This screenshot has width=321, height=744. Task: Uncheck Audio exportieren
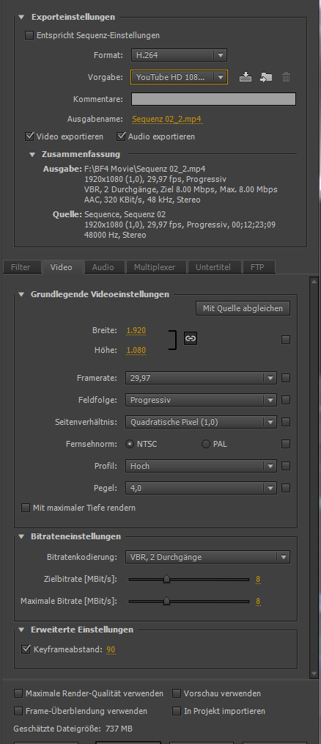(x=121, y=136)
